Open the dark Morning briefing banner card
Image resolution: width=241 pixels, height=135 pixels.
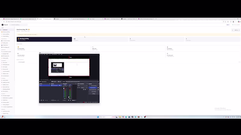[x=44, y=39]
